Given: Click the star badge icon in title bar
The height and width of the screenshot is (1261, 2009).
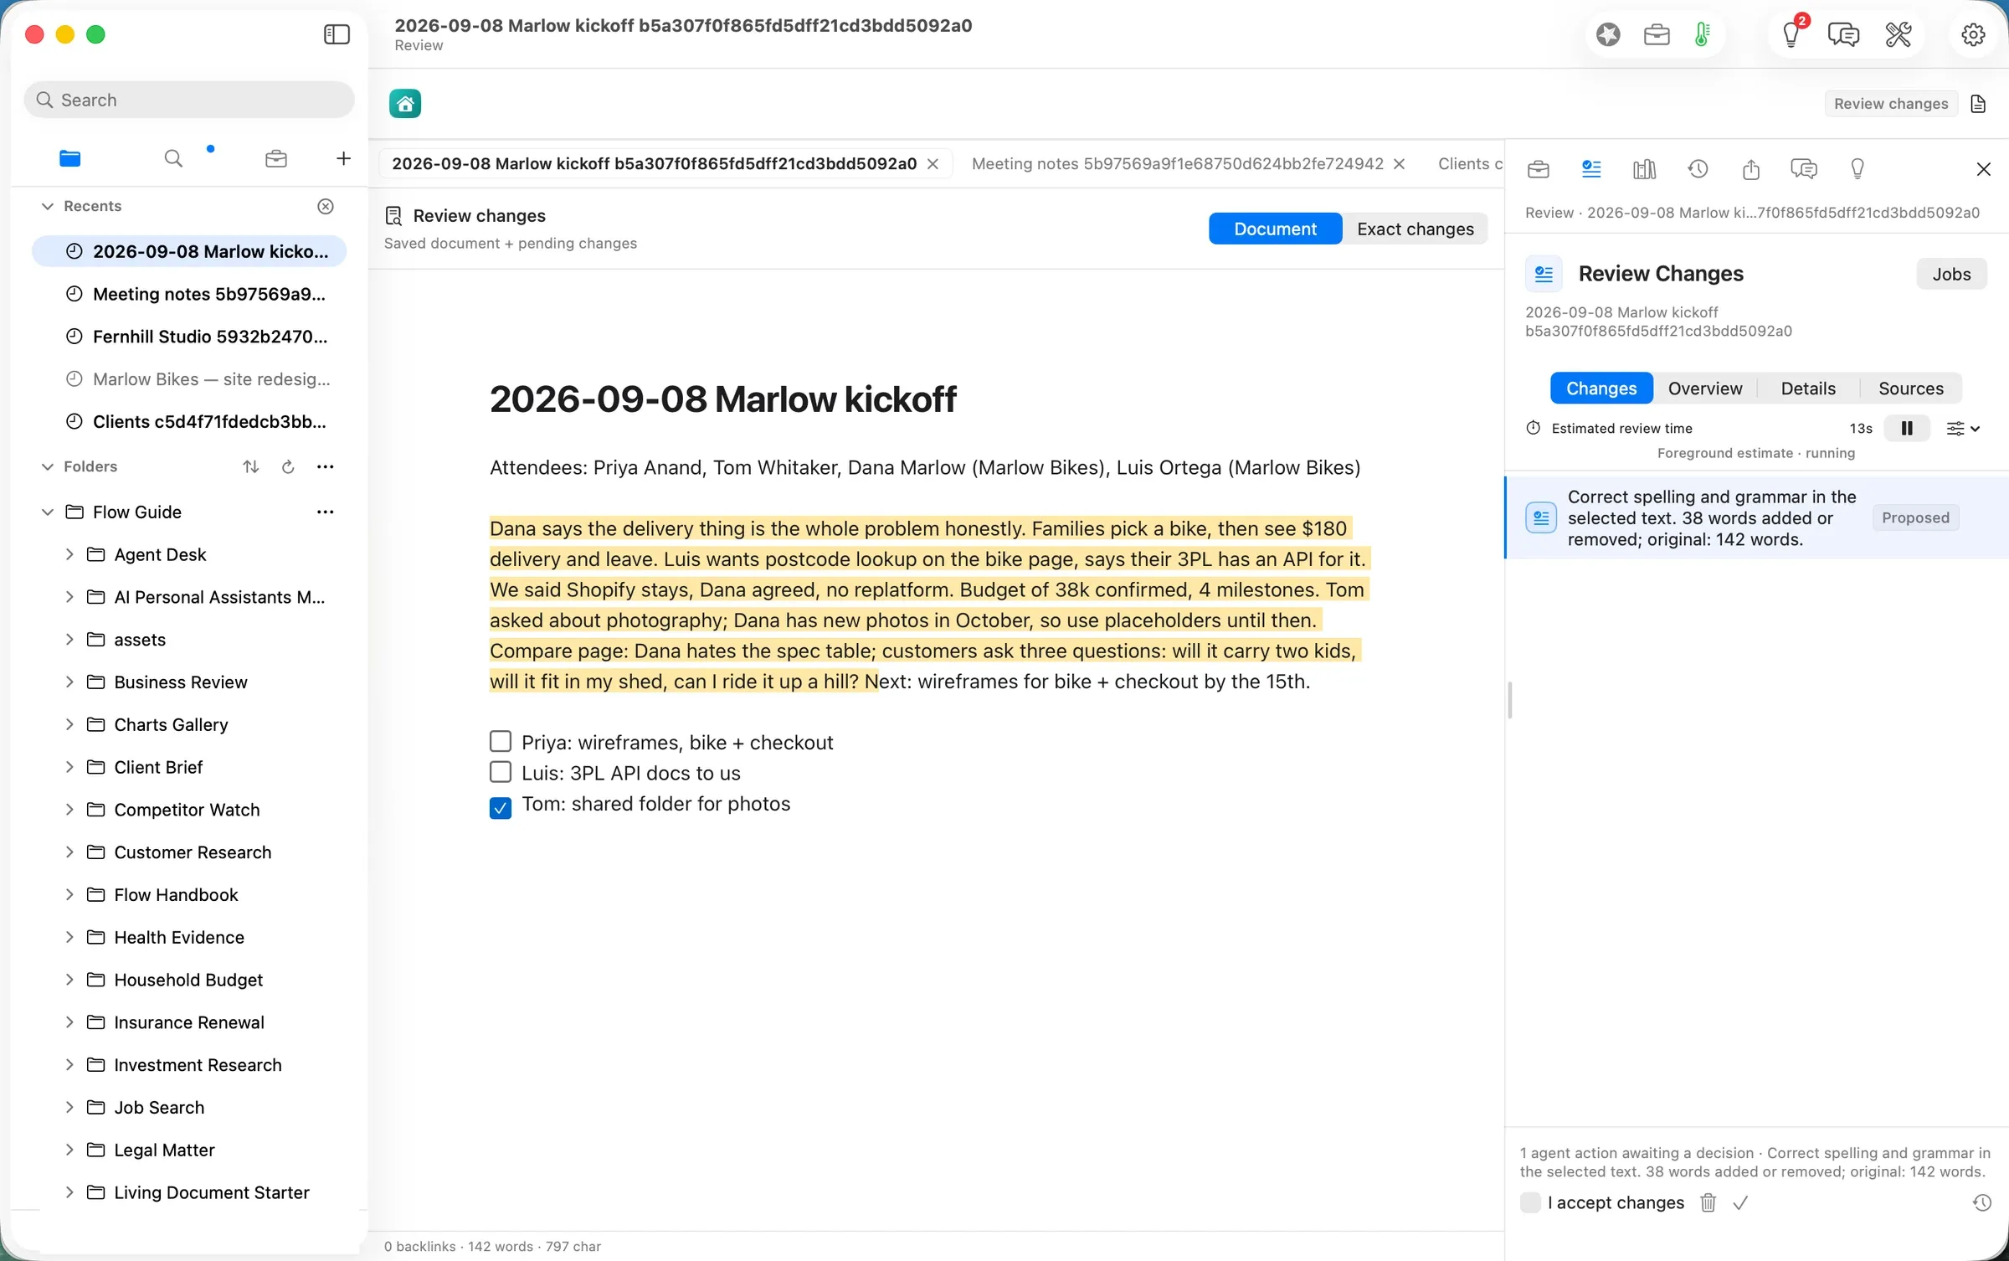Looking at the screenshot, I should (1608, 34).
